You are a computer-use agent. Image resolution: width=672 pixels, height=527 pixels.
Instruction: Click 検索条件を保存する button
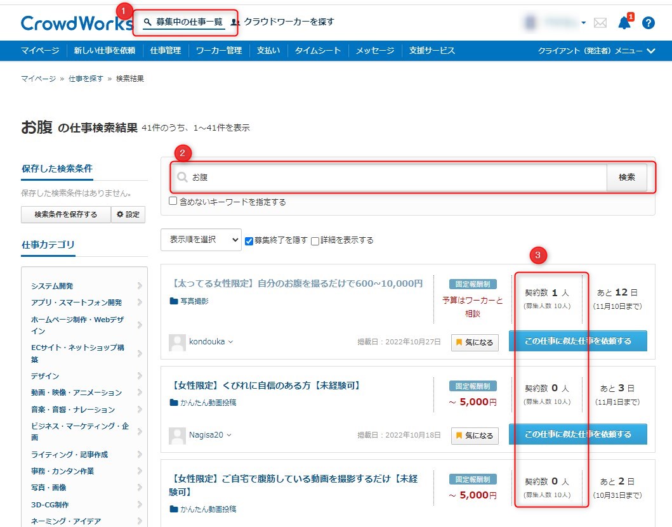click(65, 214)
